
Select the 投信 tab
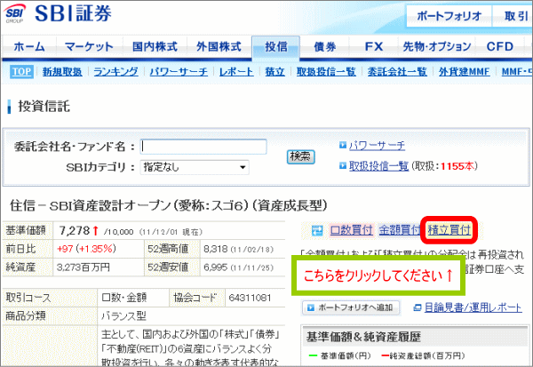point(276,47)
